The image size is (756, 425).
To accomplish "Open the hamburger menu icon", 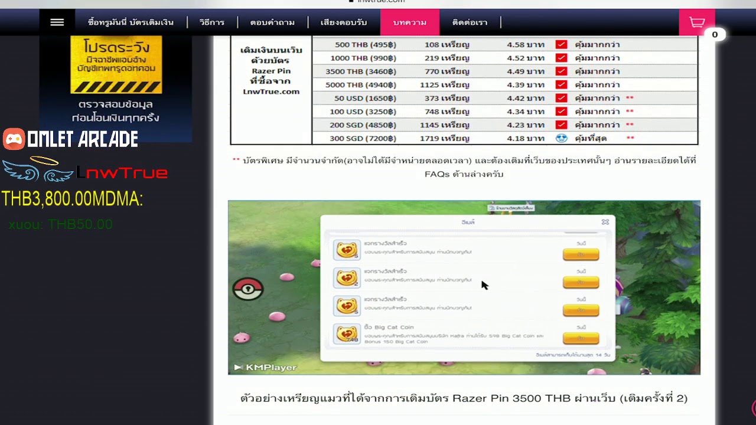I will coord(57,22).
